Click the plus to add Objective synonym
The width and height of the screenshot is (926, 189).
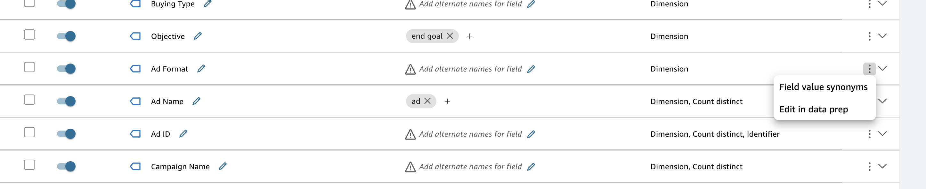(x=470, y=36)
